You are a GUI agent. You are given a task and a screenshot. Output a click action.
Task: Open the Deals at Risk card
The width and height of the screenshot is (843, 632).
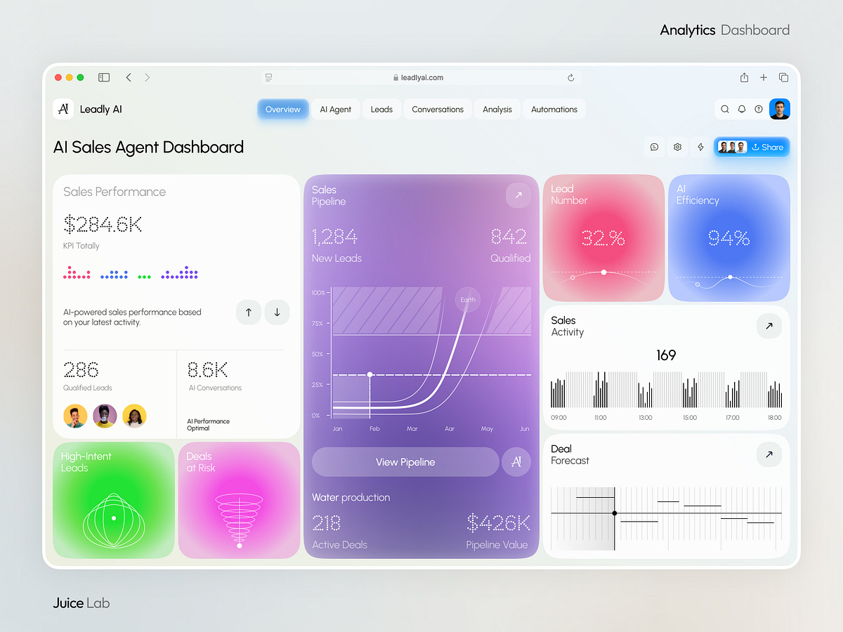(x=239, y=500)
